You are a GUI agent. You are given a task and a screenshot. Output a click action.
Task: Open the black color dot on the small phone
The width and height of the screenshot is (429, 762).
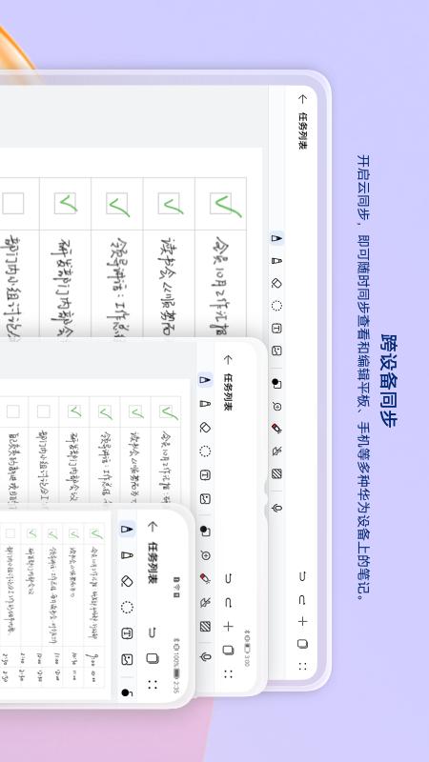127,693
